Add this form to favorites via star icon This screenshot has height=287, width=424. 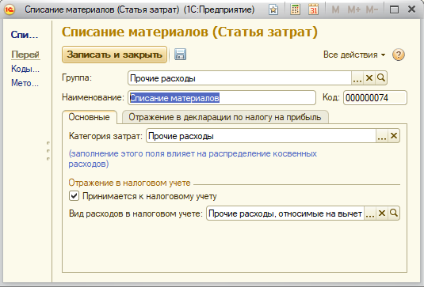pos(273,10)
